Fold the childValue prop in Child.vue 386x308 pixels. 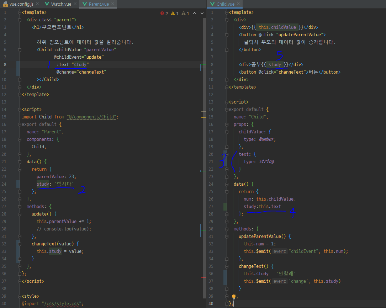click(227, 132)
